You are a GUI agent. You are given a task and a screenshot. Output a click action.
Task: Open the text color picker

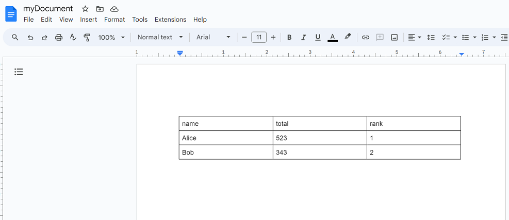point(333,37)
